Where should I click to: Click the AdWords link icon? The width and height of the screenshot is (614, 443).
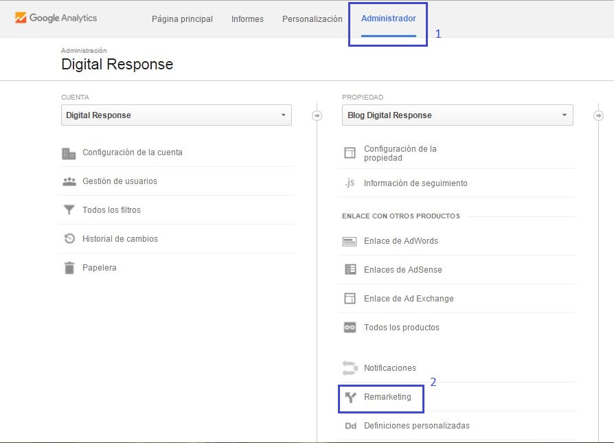coord(350,241)
